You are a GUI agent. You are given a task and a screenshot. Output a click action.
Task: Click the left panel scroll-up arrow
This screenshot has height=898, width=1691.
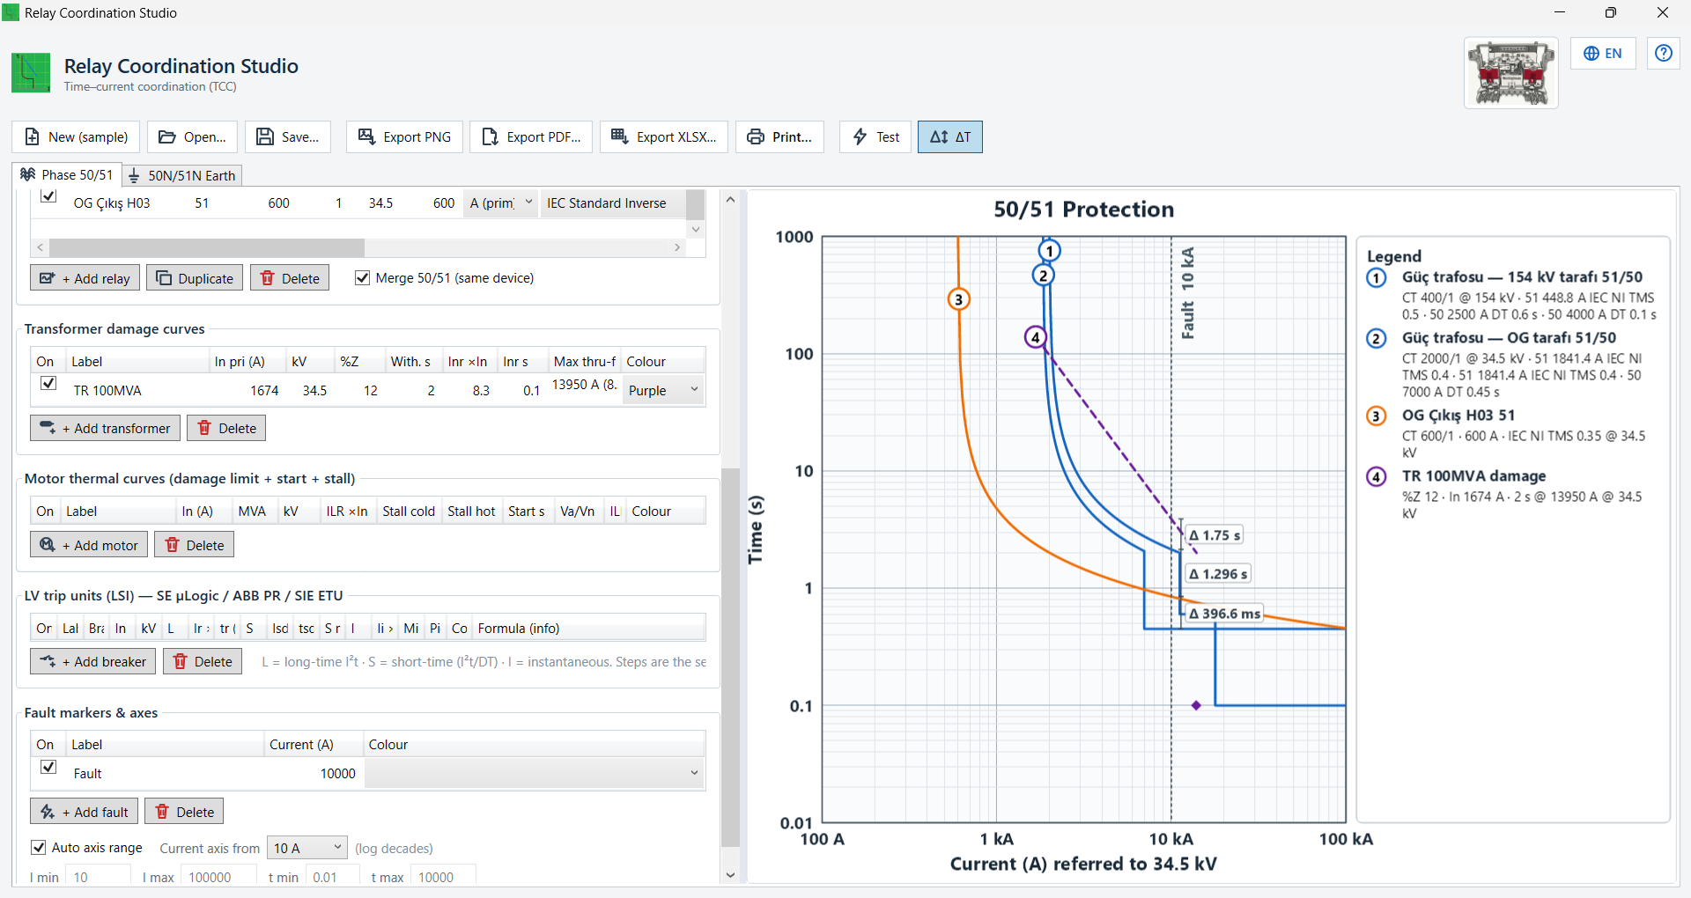(730, 200)
